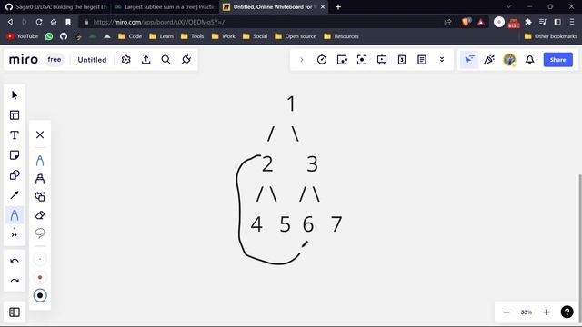The width and height of the screenshot is (582, 327).
Task: Zoom in with plus button
Action: click(547, 312)
